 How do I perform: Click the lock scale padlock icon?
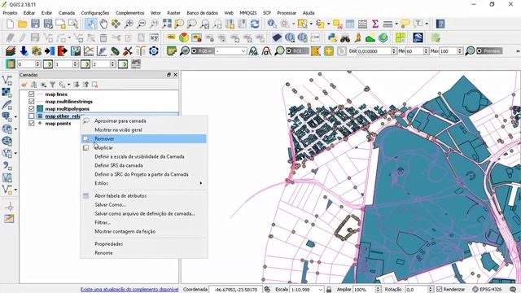click(x=329, y=290)
